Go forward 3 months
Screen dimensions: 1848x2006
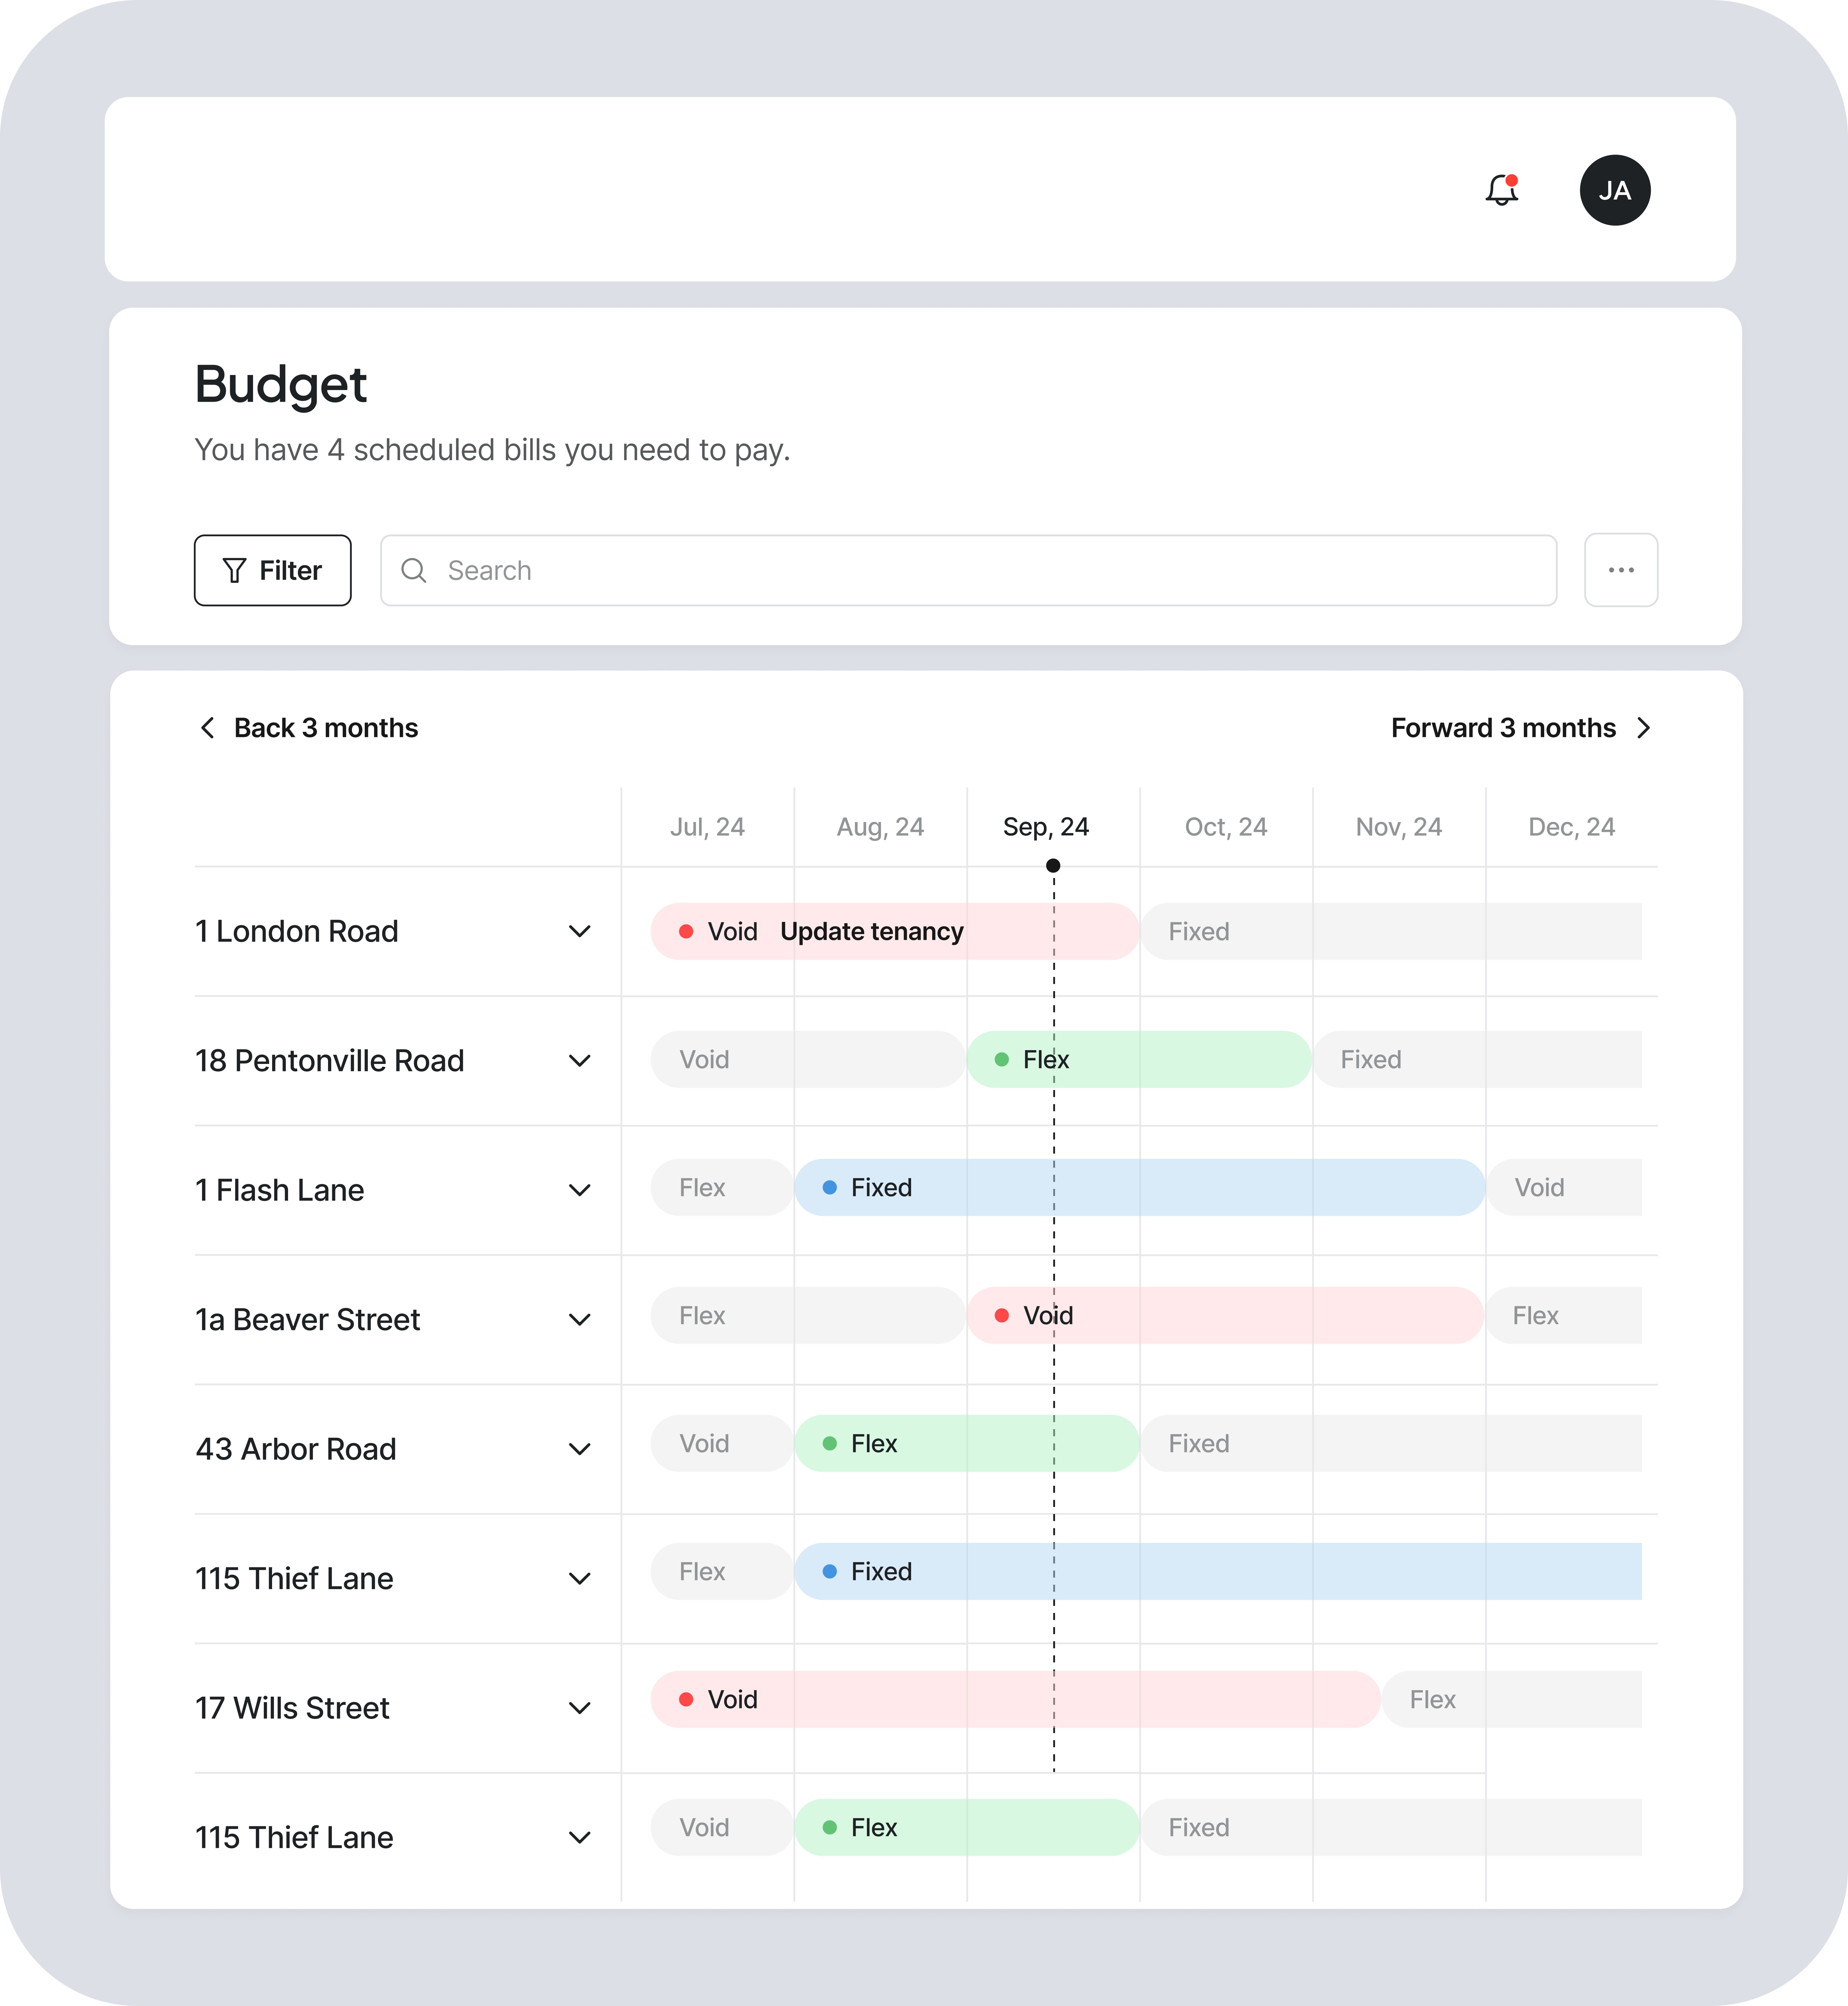(1520, 728)
